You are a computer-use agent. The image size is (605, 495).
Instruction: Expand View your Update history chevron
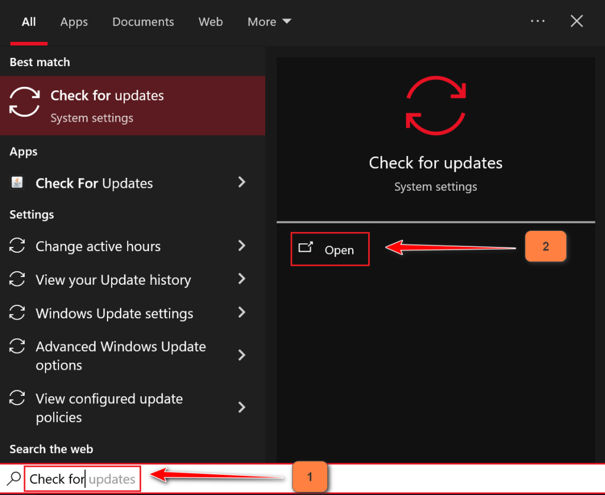[x=242, y=279]
